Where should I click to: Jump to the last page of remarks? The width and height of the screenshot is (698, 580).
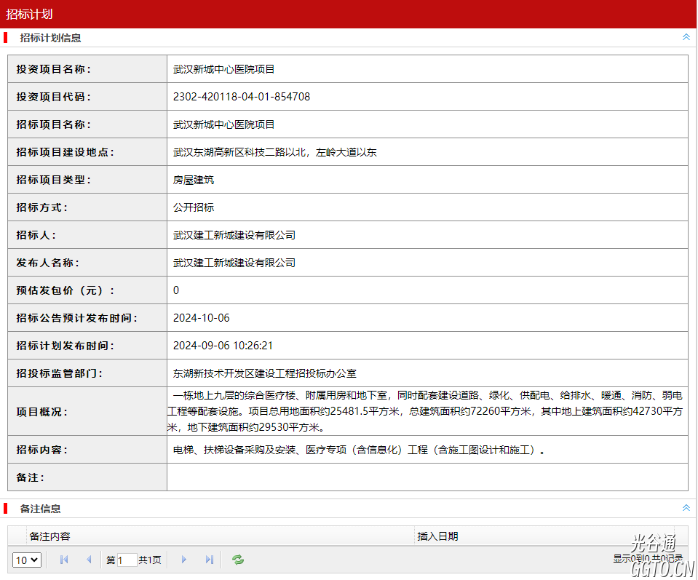[210, 560]
